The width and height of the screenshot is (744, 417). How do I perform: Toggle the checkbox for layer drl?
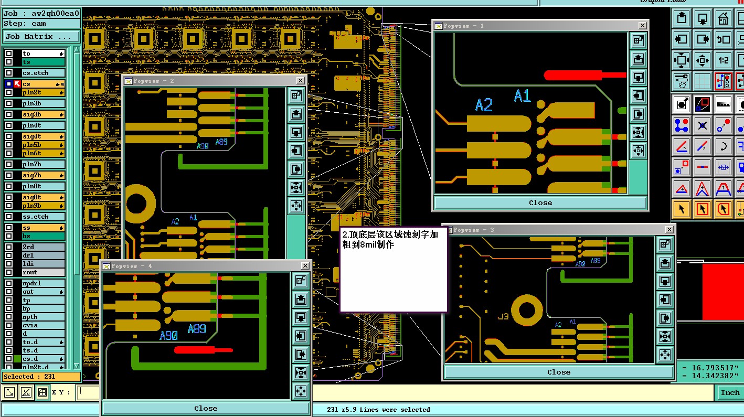[x=9, y=255]
